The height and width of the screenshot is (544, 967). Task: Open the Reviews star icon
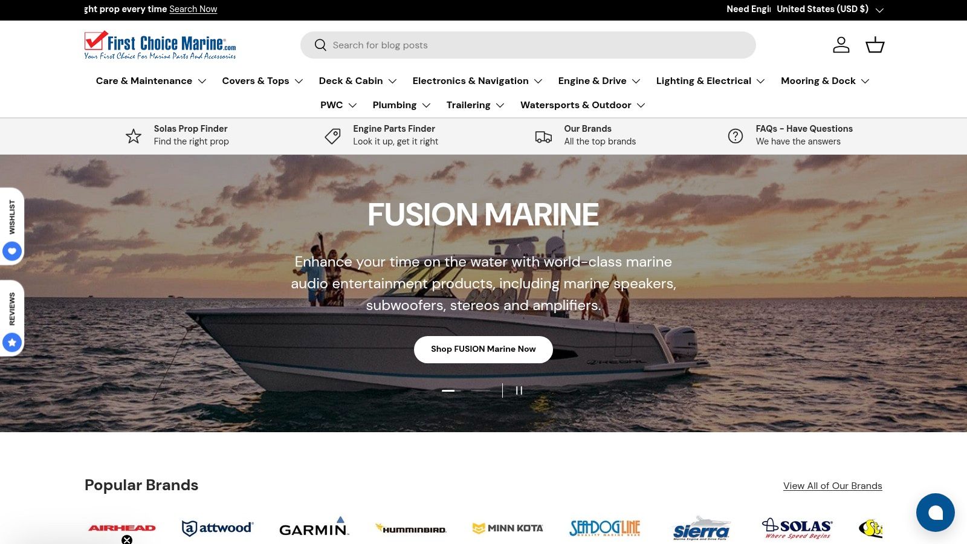12,342
